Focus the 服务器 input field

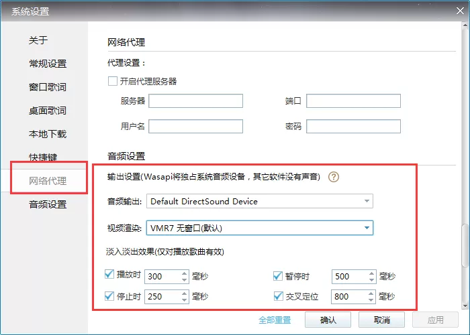(x=196, y=100)
